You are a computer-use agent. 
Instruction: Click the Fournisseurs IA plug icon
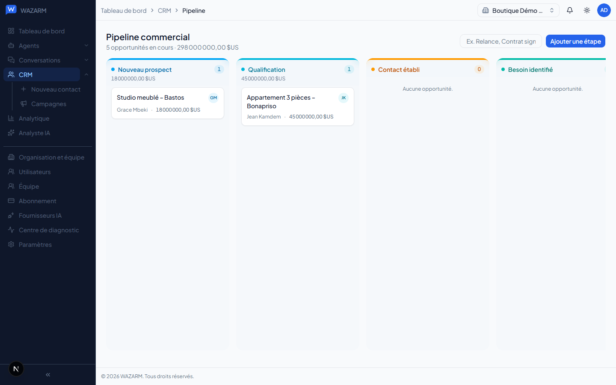(x=11, y=215)
